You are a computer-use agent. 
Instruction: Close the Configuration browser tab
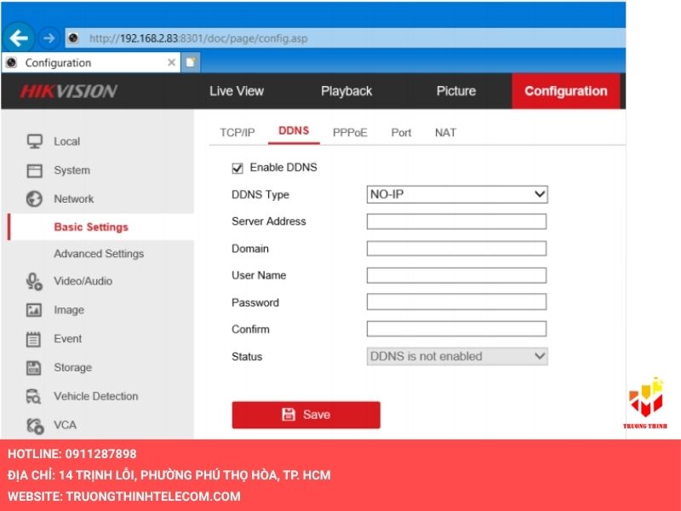click(x=172, y=62)
